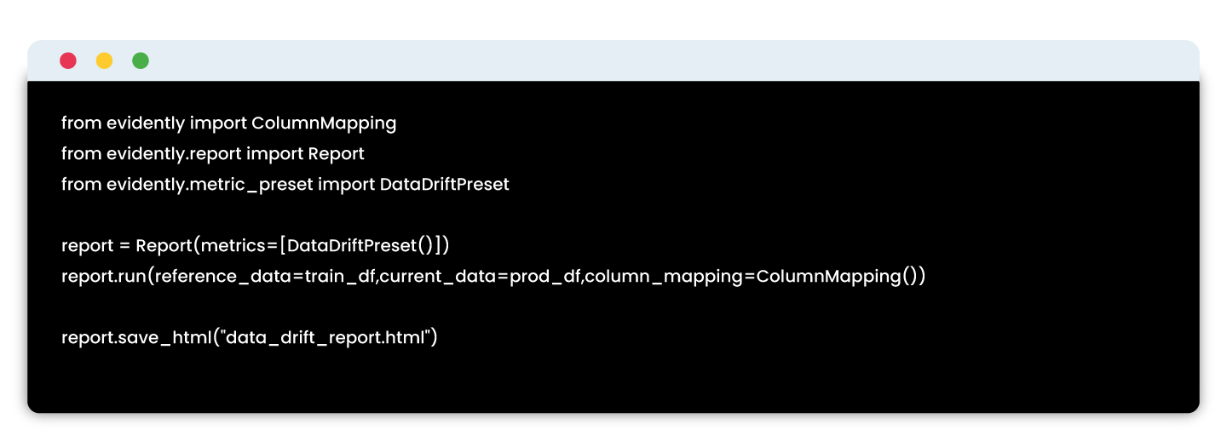This screenshot has width=1227, height=447.
Task: Click "evidently.report" in the second line
Action: coord(174,153)
